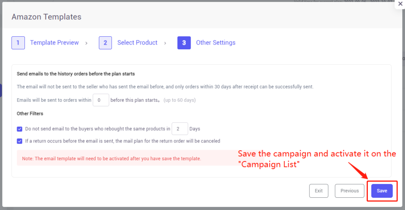Uncheck the rebought products filter checkbox
The width and height of the screenshot is (405, 210).
click(20, 129)
